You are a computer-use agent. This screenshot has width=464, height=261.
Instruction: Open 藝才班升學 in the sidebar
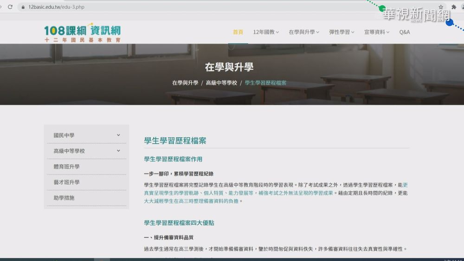click(x=66, y=182)
